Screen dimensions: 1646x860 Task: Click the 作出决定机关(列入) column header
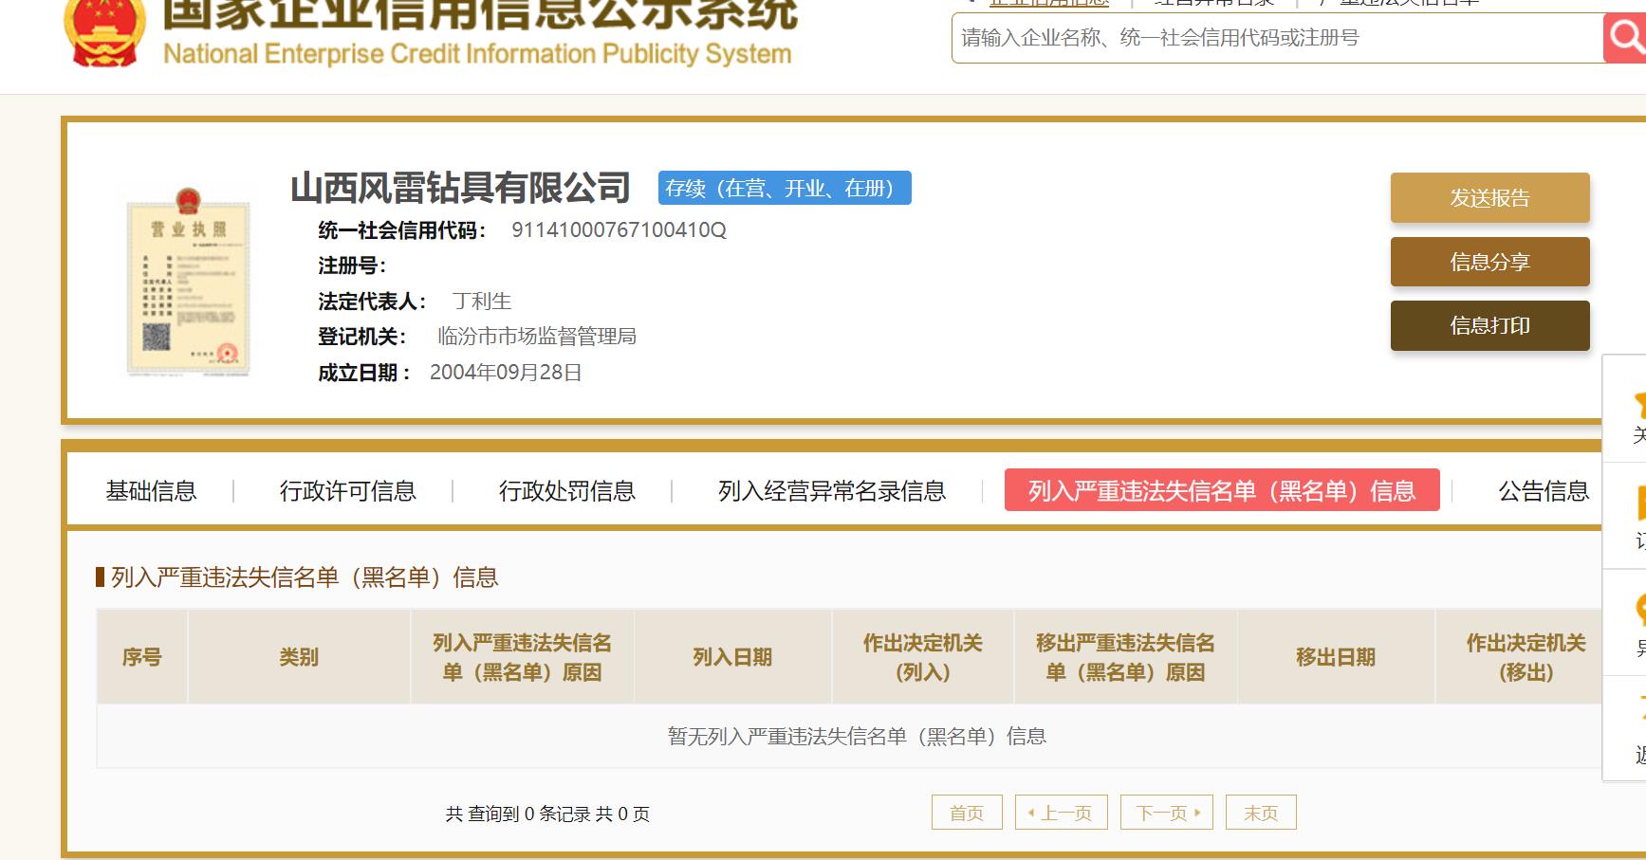pyautogui.click(x=922, y=657)
